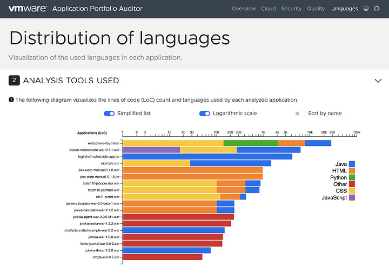
Task: Click the empty-ear-0.7.ear label
Action: click(x=106, y=257)
